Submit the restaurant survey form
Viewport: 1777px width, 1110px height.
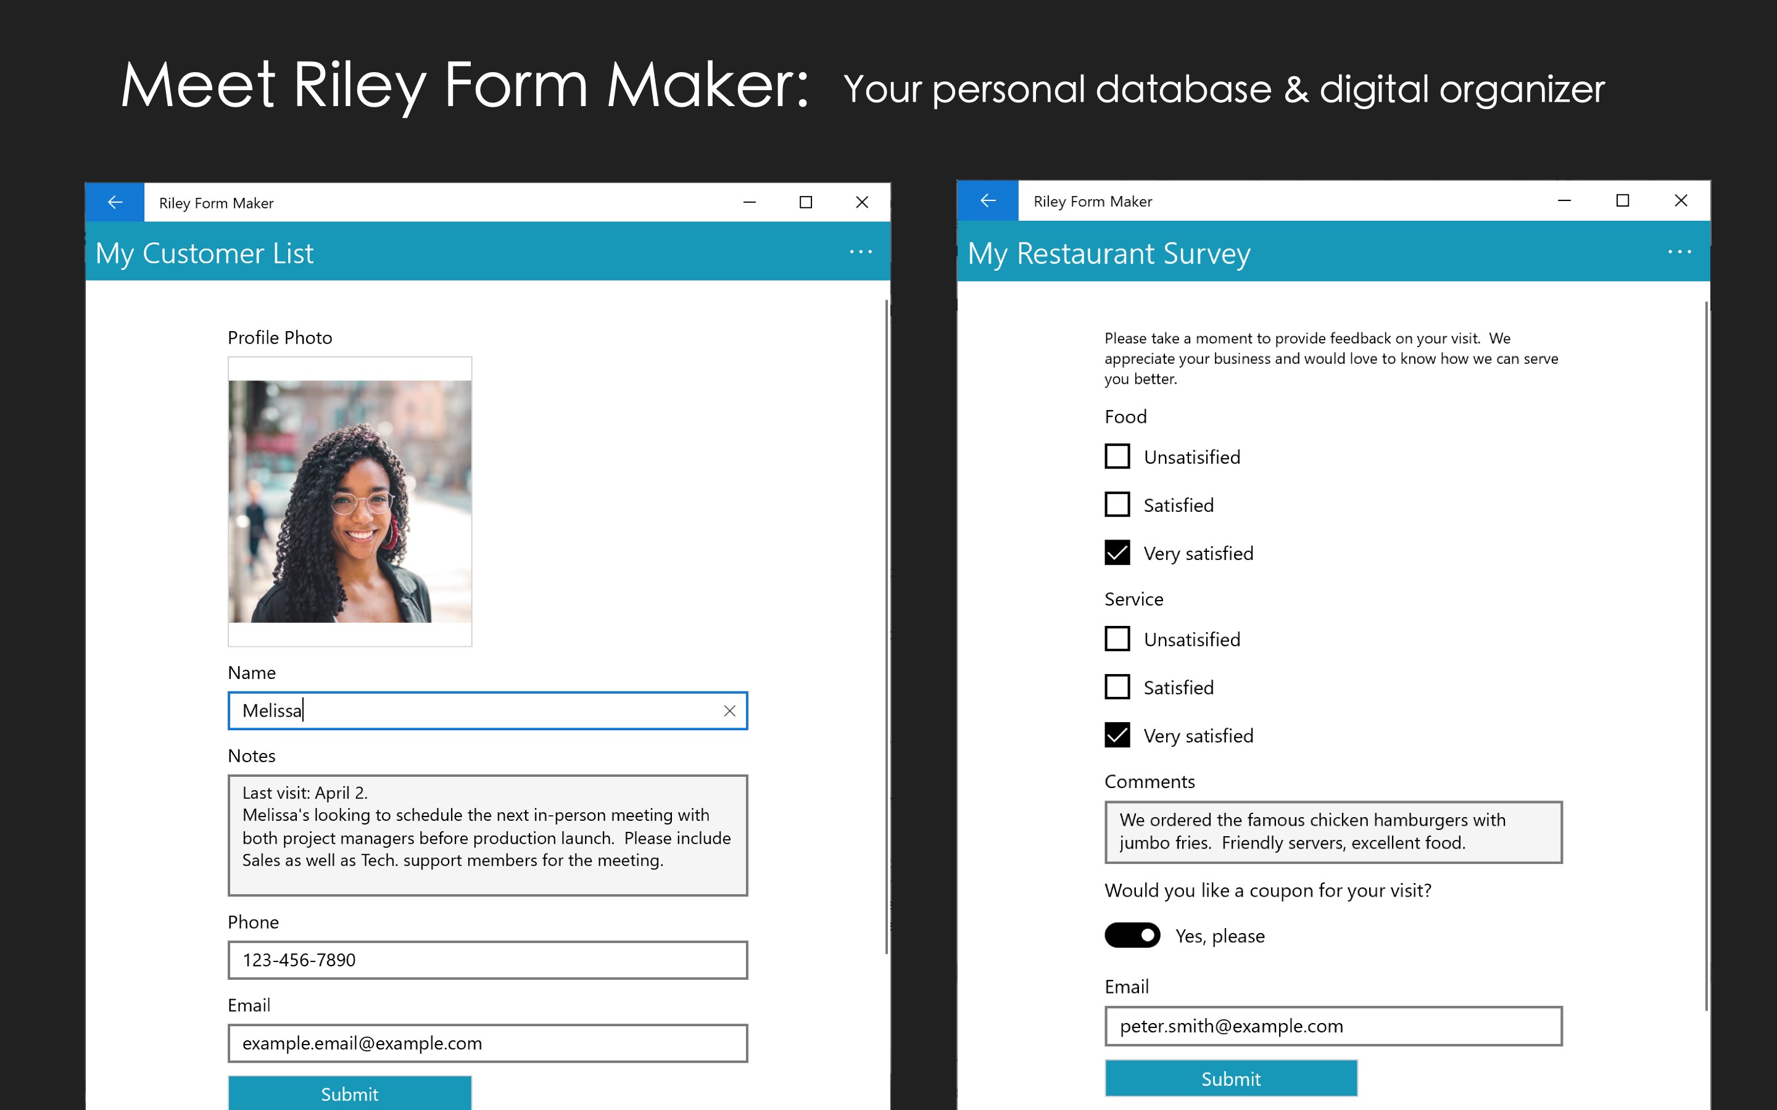(x=1231, y=1079)
